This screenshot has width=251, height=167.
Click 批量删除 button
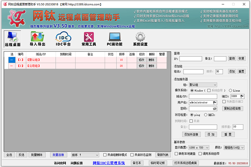(37, 155)
